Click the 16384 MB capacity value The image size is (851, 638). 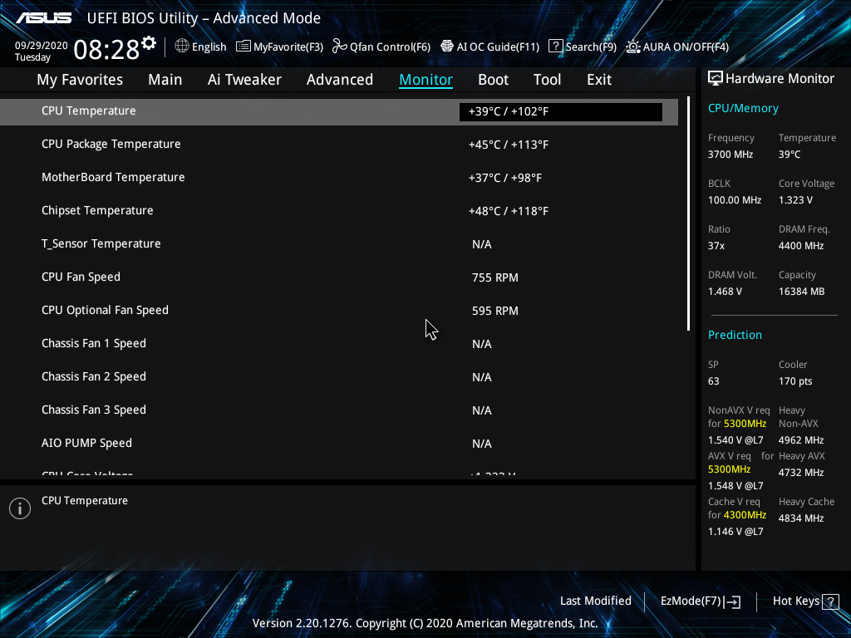tap(802, 292)
